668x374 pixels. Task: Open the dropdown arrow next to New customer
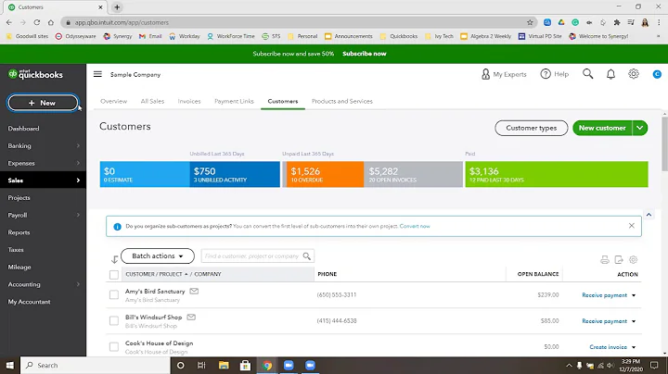[640, 128]
